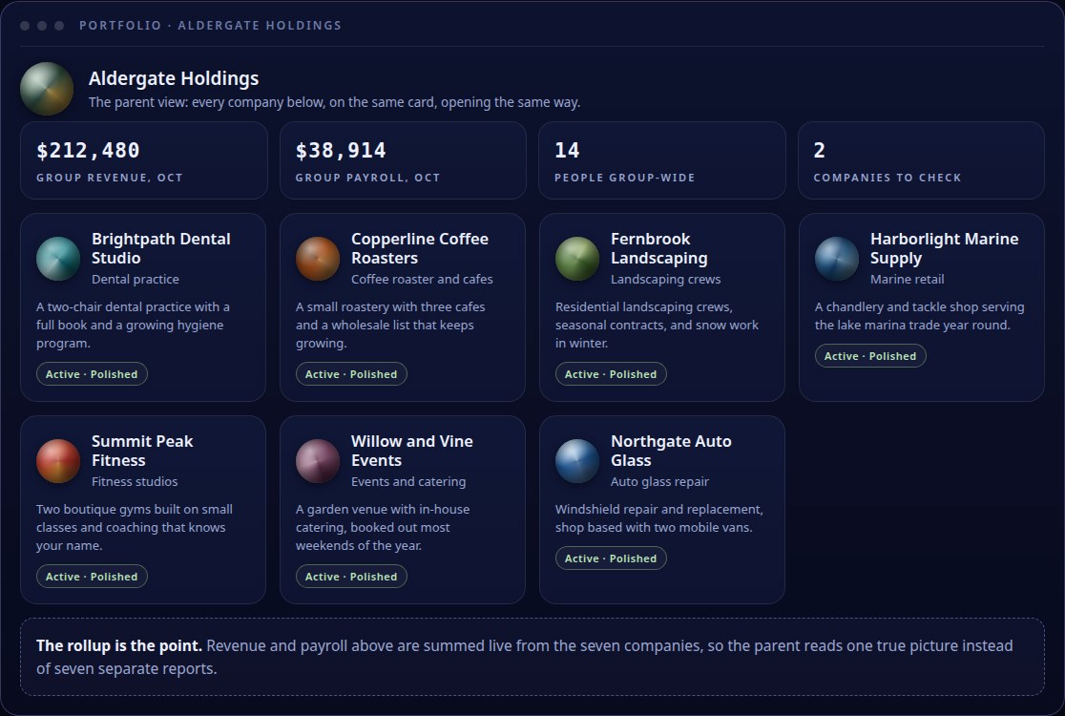Click the "$212,480" revenue figure
The width and height of the screenshot is (1065, 716).
click(x=89, y=150)
